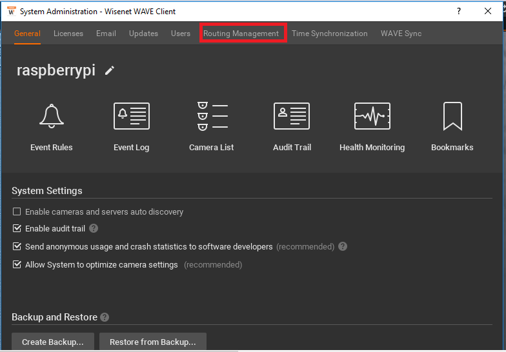Image resolution: width=506 pixels, height=352 pixels.
Task: Click the Restore from Backup... button
Action: 153,342
